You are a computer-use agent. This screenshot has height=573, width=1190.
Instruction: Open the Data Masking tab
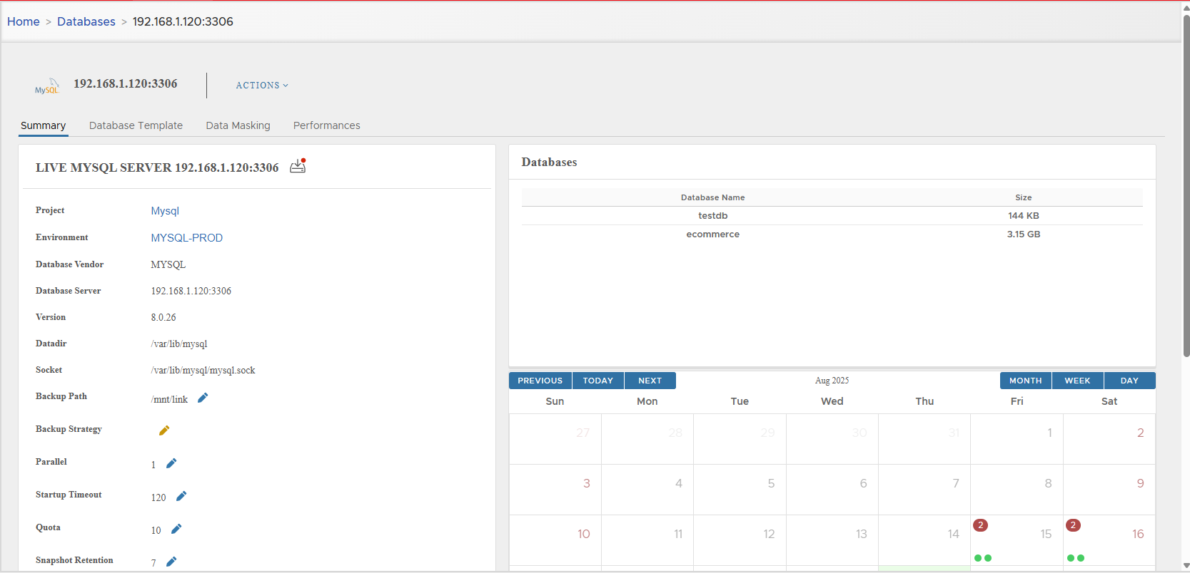click(238, 125)
